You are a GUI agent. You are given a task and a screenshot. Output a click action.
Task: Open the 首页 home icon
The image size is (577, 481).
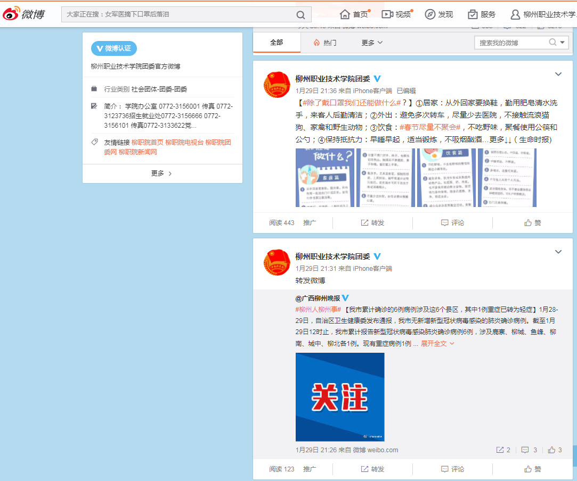coord(345,14)
